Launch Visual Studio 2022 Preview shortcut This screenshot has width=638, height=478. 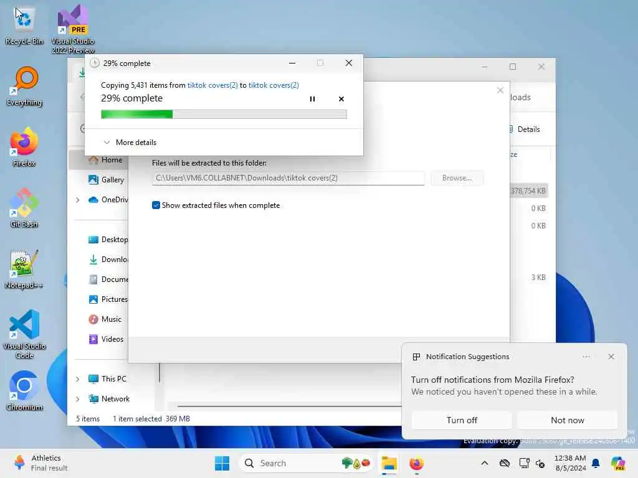click(x=73, y=29)
